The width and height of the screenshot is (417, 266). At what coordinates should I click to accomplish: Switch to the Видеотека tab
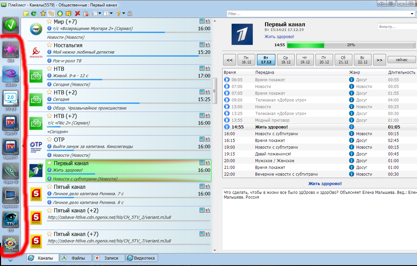click(x=142, y=258)
